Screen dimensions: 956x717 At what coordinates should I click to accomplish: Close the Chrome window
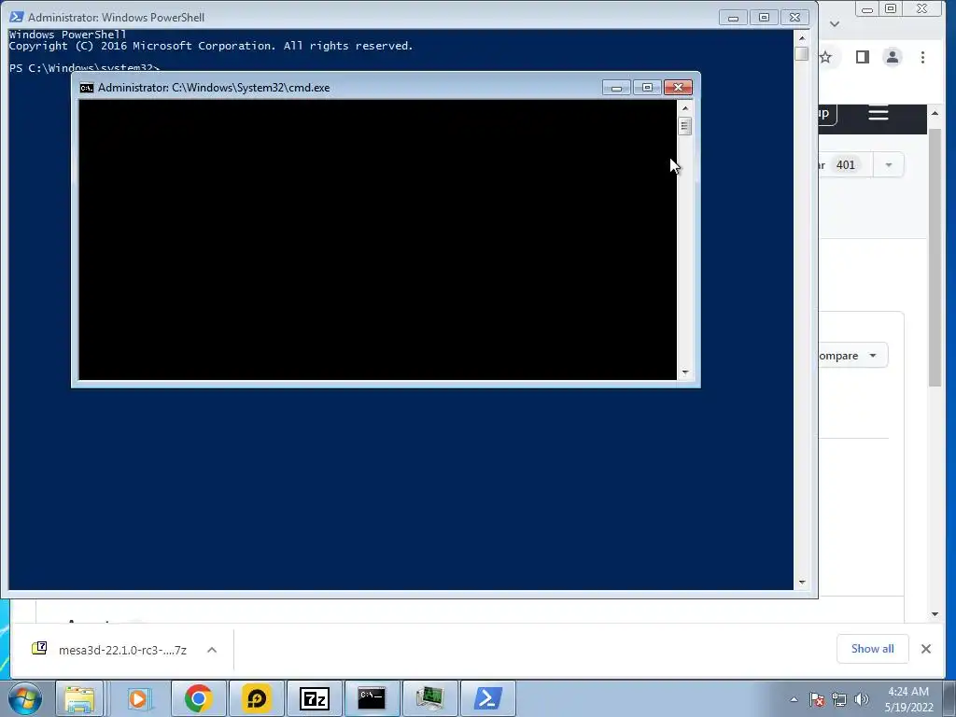[x=922, y=8]
